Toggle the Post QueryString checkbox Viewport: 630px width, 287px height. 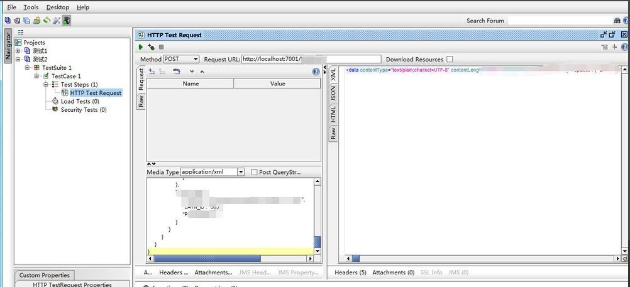(254, 172)
